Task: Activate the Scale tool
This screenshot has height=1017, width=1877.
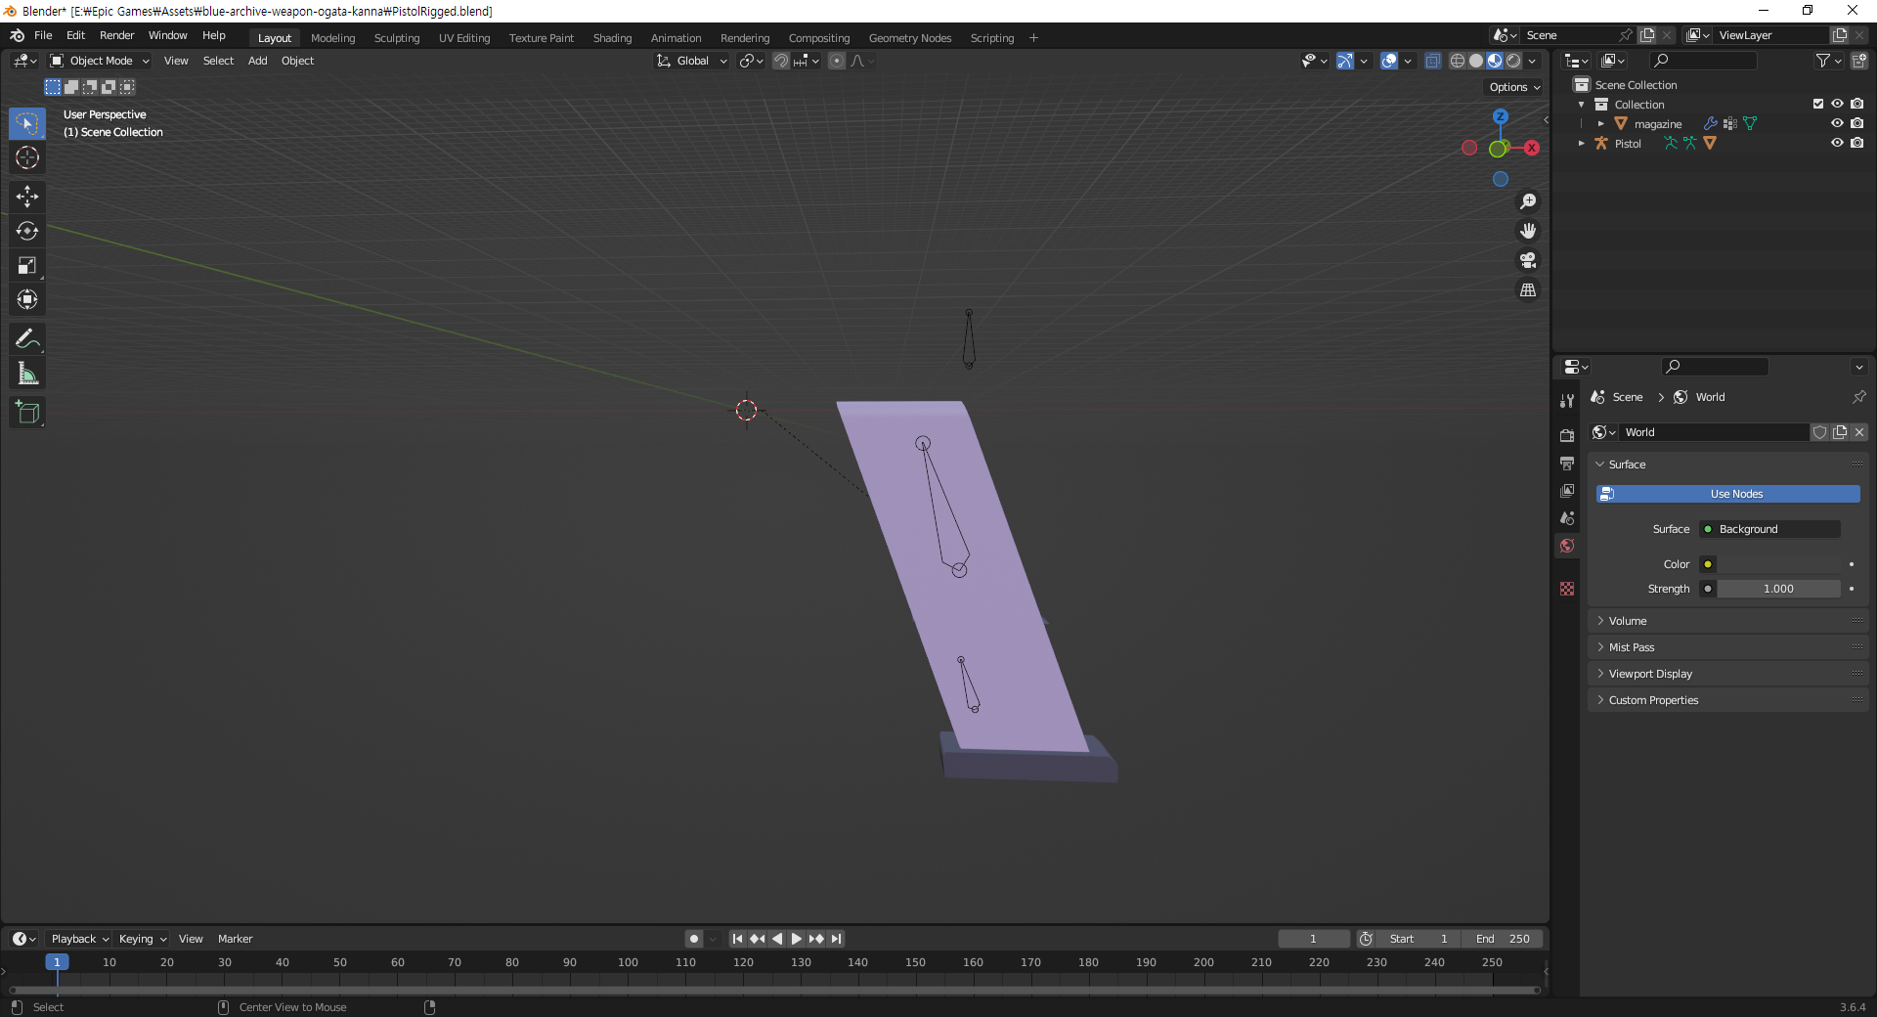Action: point(27,265)
